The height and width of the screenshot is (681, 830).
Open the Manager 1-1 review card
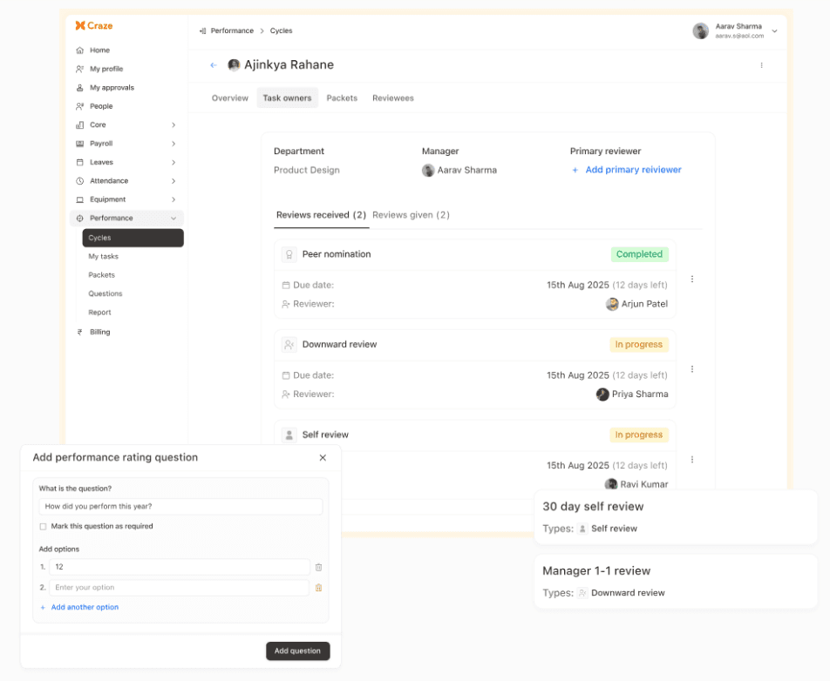(676, 581)
